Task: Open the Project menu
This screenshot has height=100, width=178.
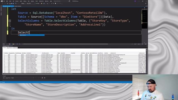Action: pyautogui.click(x=17, y=1)
